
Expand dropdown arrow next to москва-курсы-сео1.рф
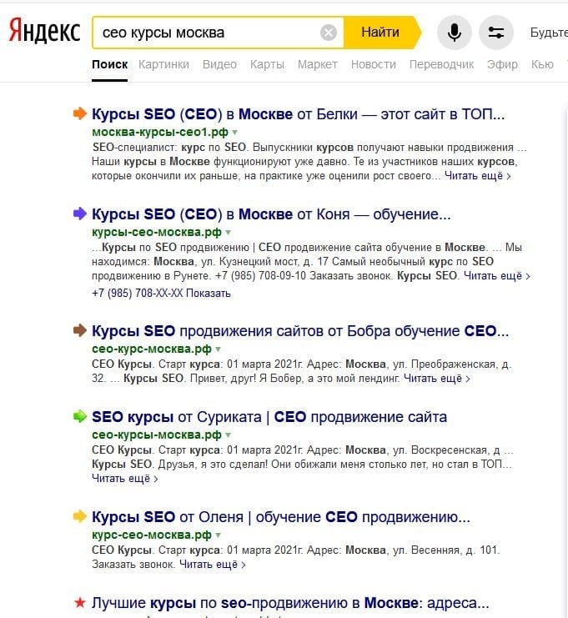tap(235, 133)
